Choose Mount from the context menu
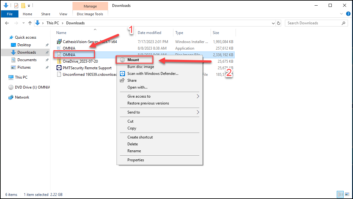Screen dimensions: 353x199 tap(160, 60)
